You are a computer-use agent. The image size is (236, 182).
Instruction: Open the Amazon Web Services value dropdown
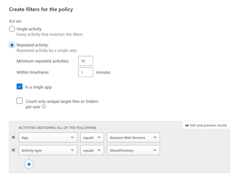(133, 137)
